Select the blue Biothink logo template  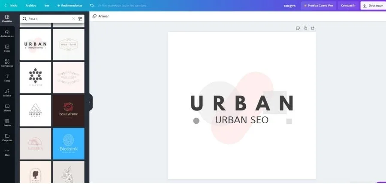pyautogui.click(x=69, y=144)
